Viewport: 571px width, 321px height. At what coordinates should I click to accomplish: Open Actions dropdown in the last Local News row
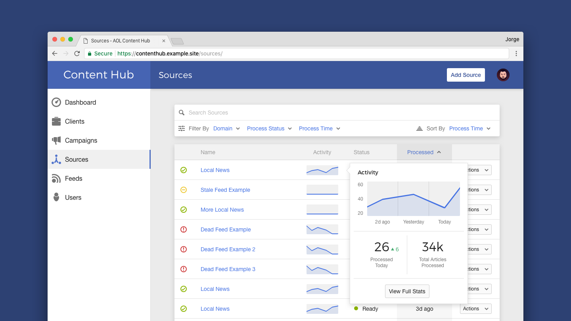[x=475, y=309]
